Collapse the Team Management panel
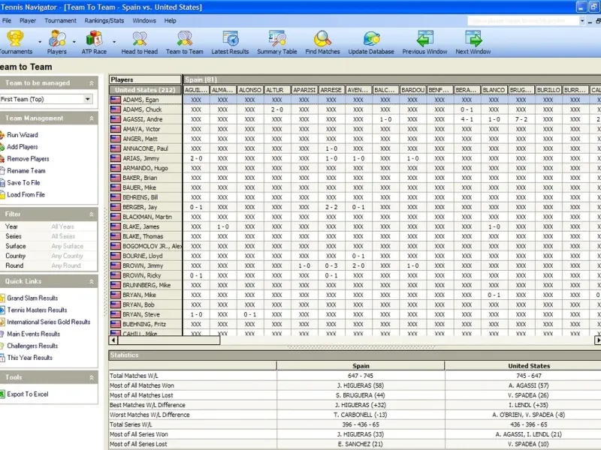 click(x=92, y=118)
